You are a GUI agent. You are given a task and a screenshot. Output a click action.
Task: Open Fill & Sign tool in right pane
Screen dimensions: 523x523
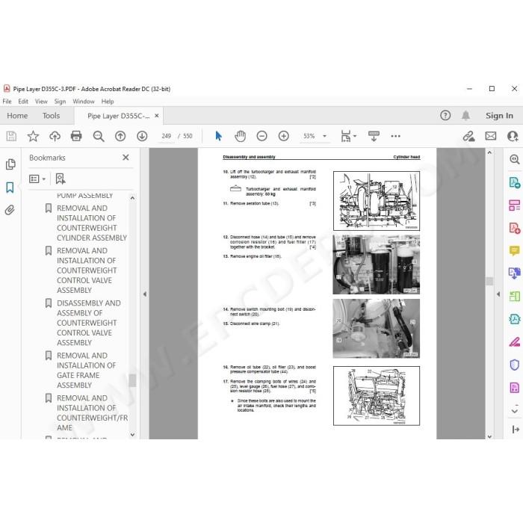pyautogui.click(x=515, y=342)
